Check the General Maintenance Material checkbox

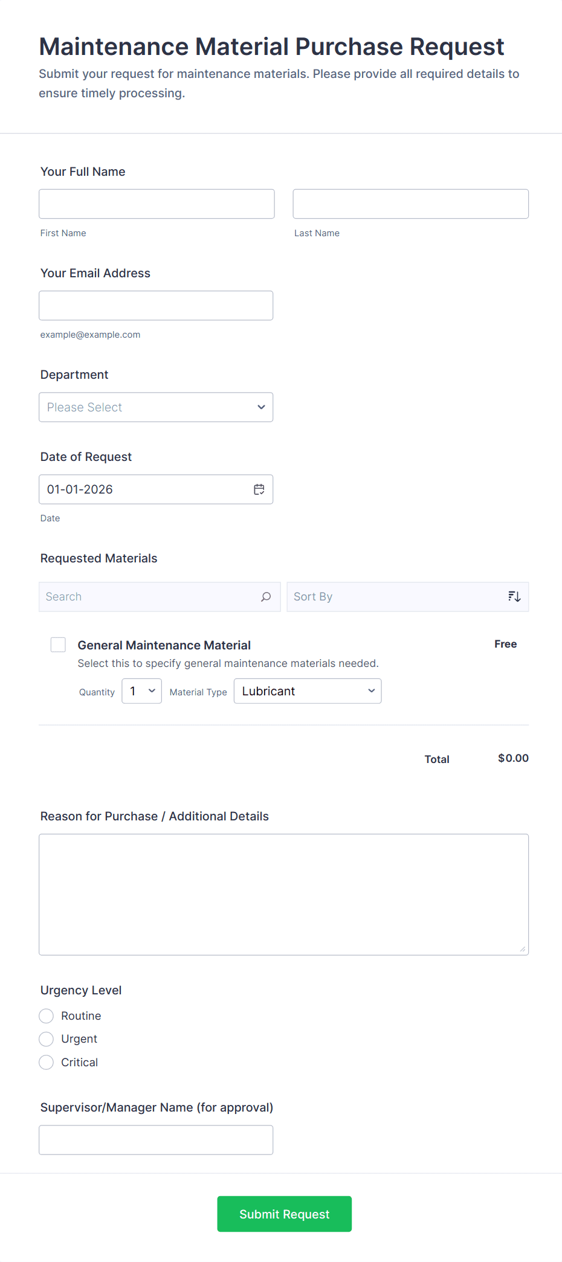tap(58, 645)
